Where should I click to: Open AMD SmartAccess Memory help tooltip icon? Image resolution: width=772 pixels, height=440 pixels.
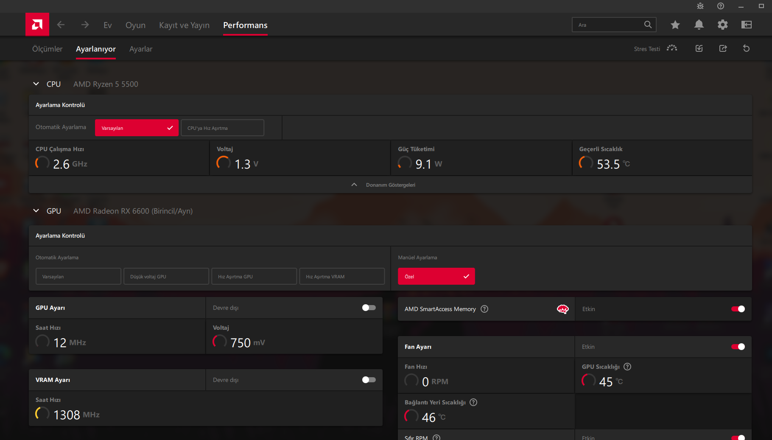(484, 309)
